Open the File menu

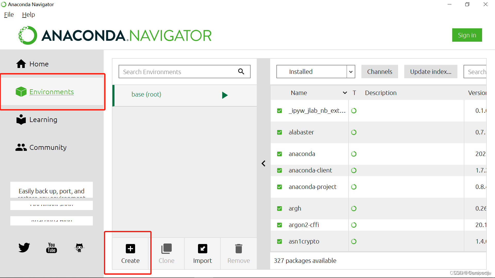click(9, 15)
